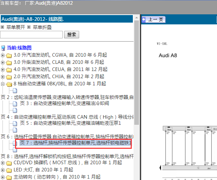
Task: Click folder icon of 3.0 升柴油发动机 CLAB
Action: (9, 63)
